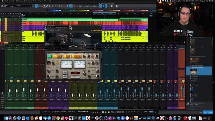Click the Studio One application menu
Viewport: 215px width, 121px height.
(8, 1)
